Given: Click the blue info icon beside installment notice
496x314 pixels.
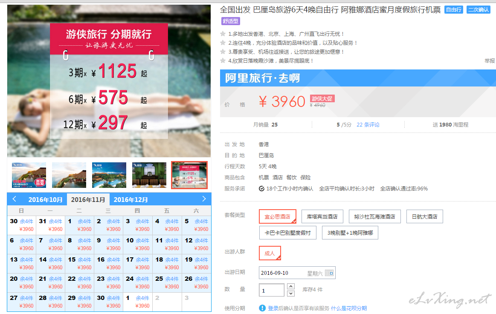Looking at the screenshot, I should click(x=262, y=308).
